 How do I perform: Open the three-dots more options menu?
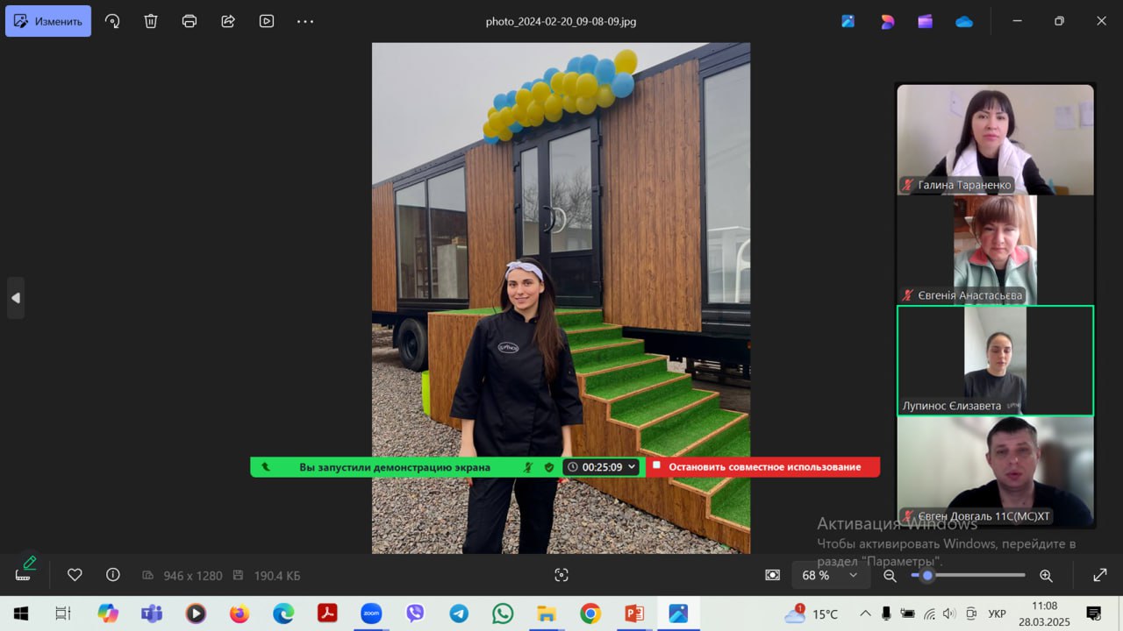click(x=305, y=21)
